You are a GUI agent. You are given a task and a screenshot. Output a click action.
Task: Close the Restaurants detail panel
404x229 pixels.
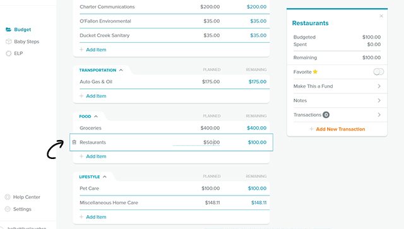pos(381,16)
